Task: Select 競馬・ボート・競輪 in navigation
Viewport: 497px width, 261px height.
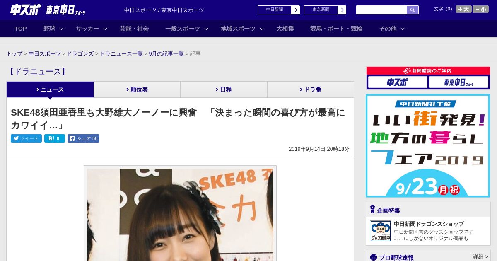Action: [336, 29]
